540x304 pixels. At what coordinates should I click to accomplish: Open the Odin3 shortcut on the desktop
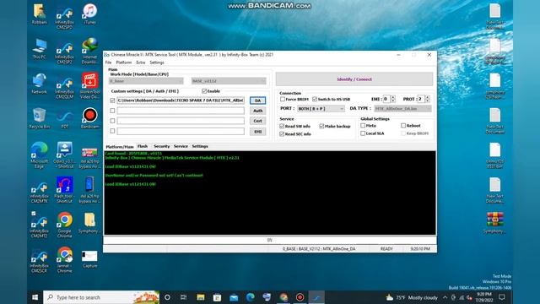[x=64, y=155]
